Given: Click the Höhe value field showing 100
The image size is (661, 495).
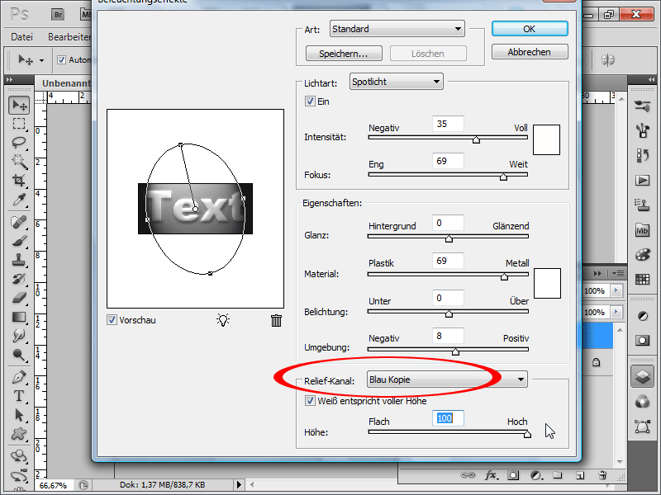Looking at the screenshot, I should click(448, 418).
